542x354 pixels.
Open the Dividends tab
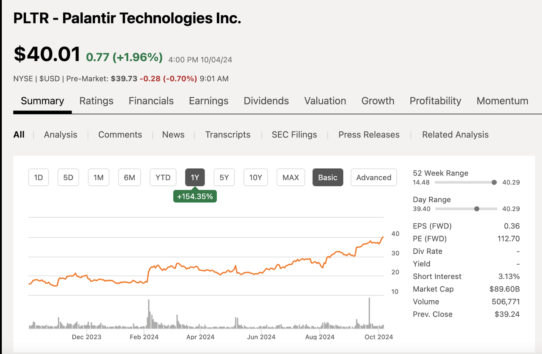(266, 101)
